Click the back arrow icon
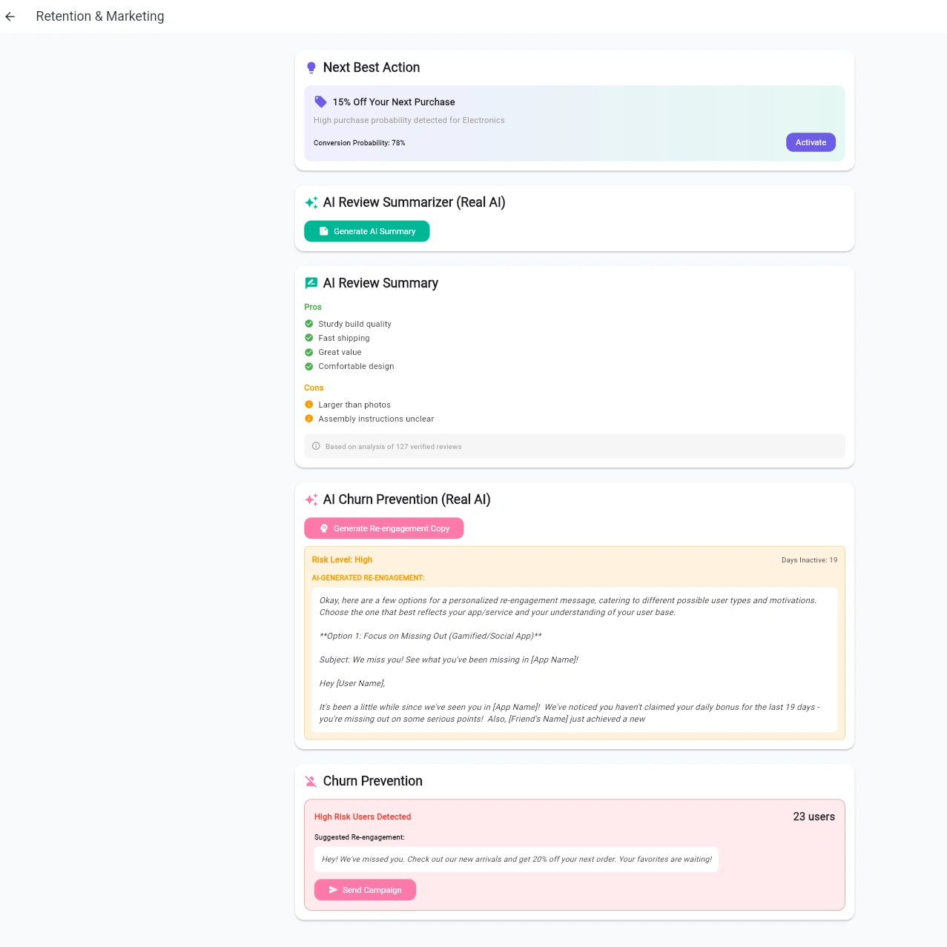This screenshot has width=947, height=947. tap(10, 16)
